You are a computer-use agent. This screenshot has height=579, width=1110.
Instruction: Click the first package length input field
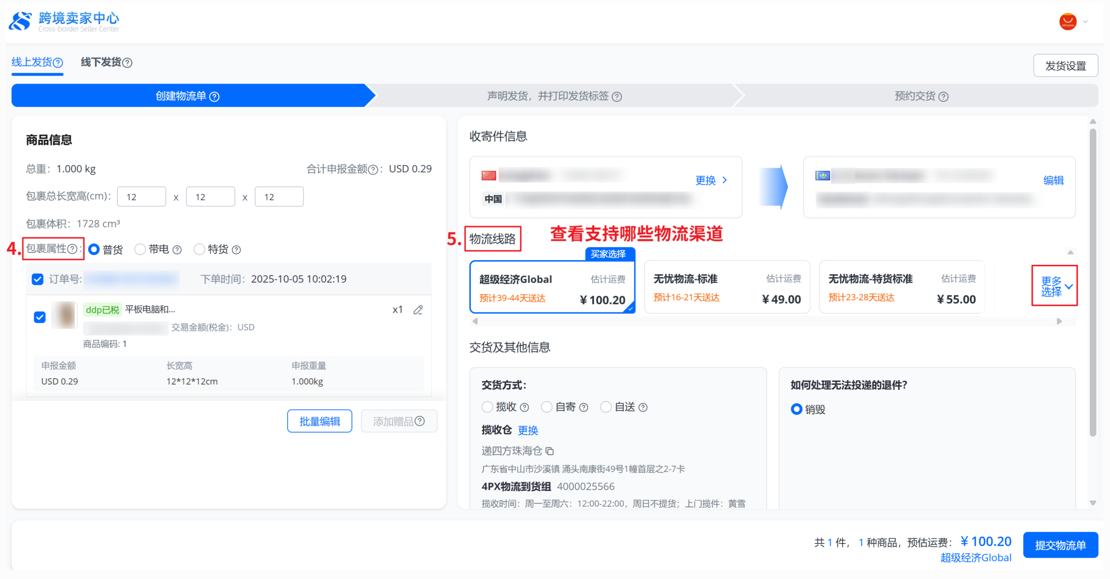click(x=141, y=197)
